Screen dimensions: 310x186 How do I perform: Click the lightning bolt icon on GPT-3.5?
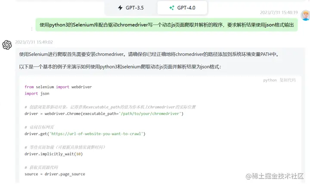[120, 8]
